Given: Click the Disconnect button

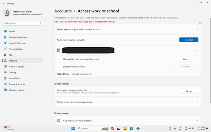Looking at the screenshot, I should click(185, 67).
